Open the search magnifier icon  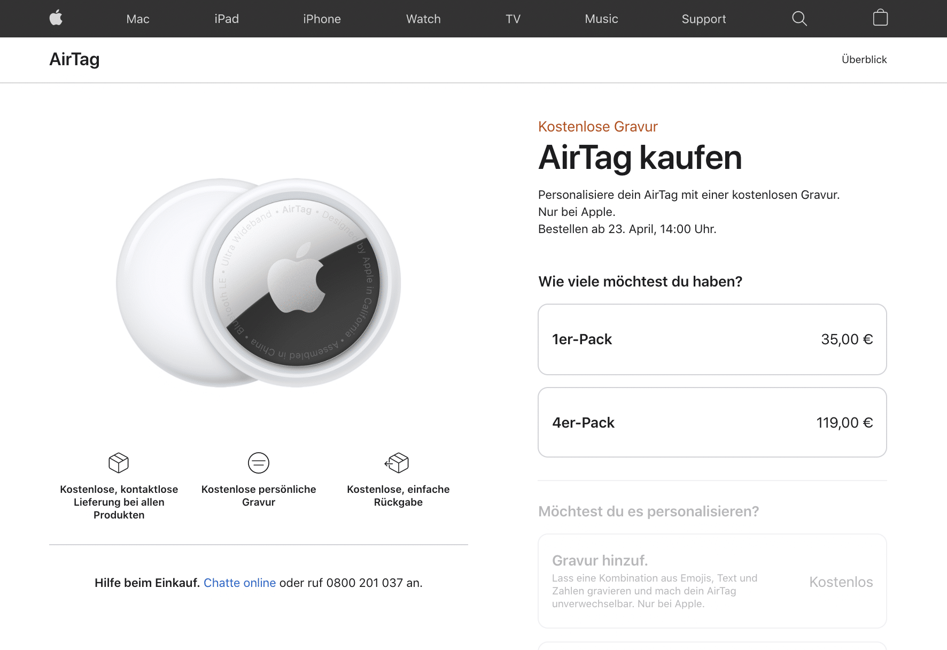[x=799, y=19]
